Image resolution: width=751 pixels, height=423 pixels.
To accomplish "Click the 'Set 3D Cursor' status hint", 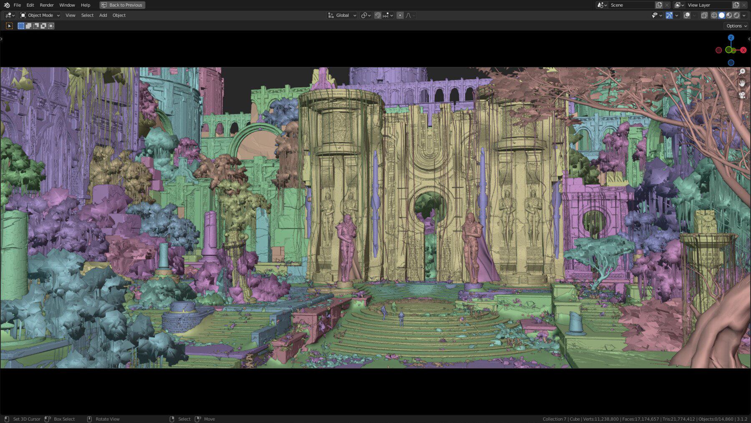I will pyautogui.click(x=27, y=419).
